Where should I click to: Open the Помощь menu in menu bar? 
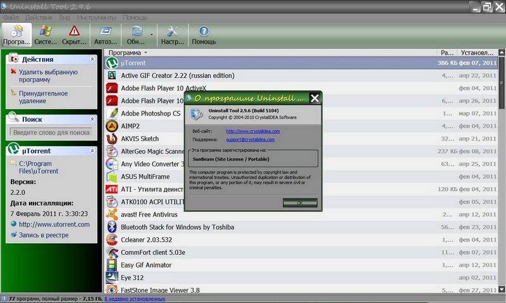[135, 18]
